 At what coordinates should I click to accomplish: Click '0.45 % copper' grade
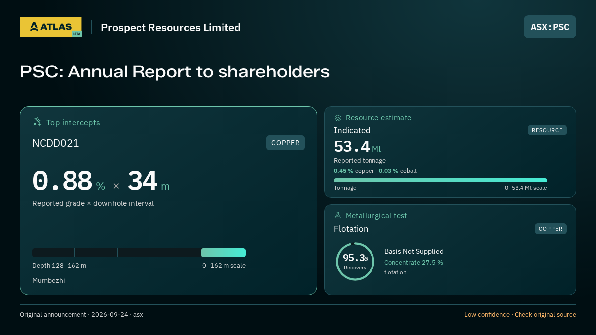point(354,171)
